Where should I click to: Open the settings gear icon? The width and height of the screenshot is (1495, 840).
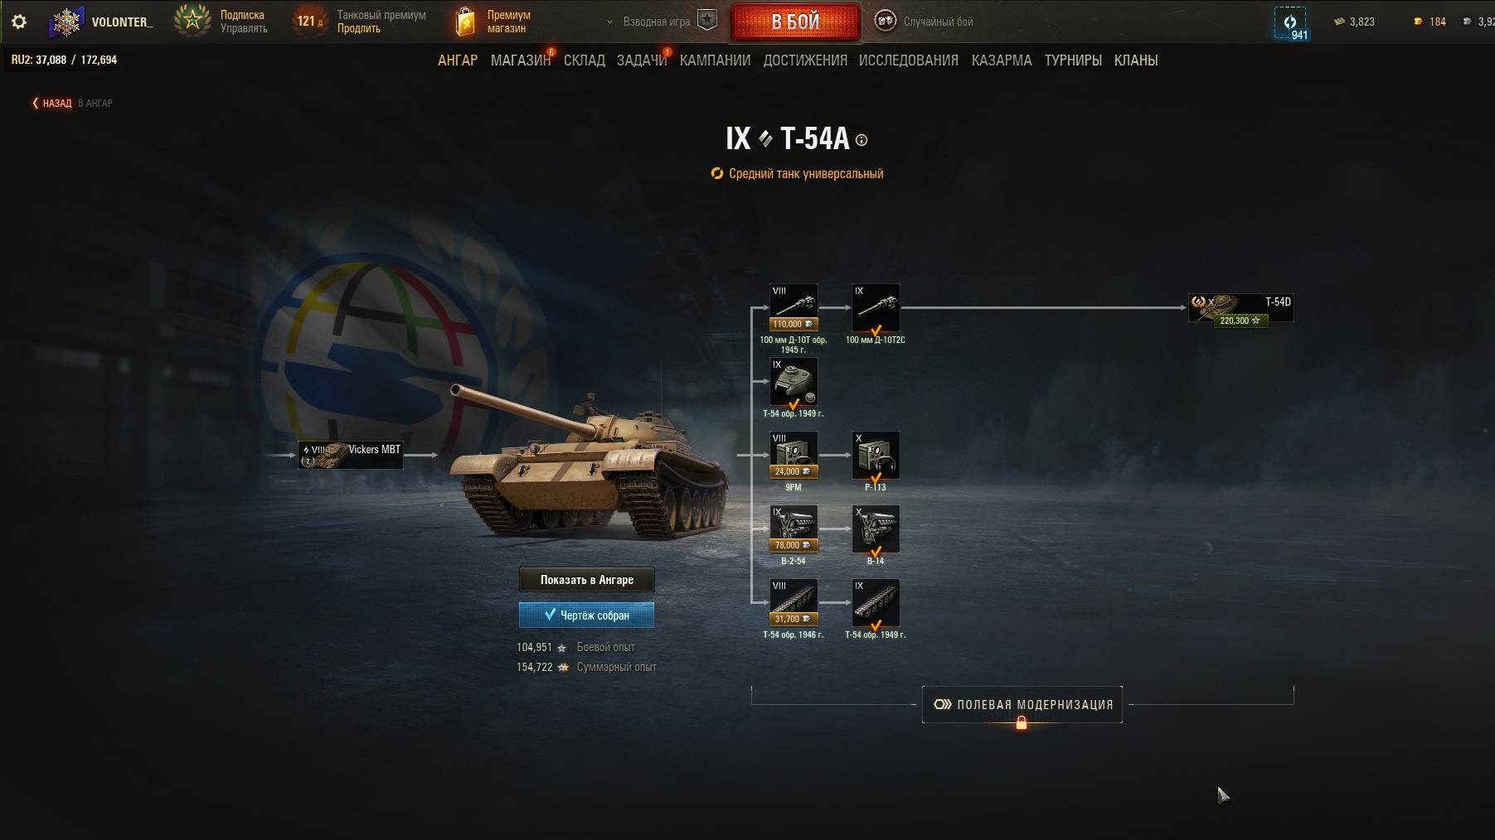pyautogui.click(x=19, y=22)
